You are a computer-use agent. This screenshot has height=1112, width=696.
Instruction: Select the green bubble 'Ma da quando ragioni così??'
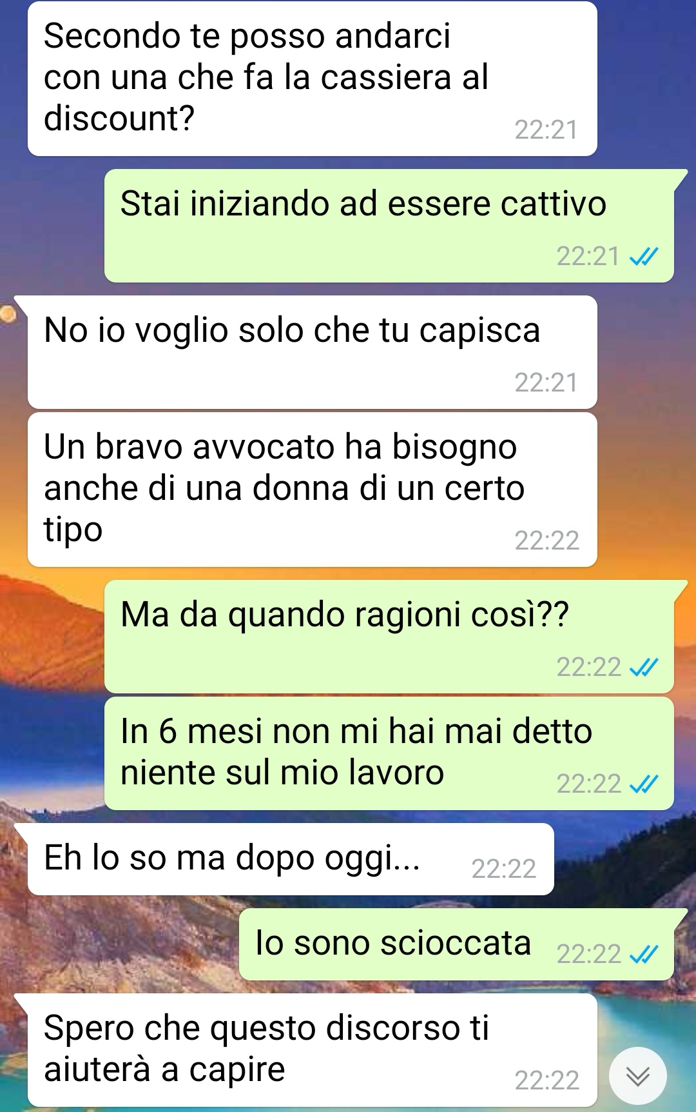389,637
